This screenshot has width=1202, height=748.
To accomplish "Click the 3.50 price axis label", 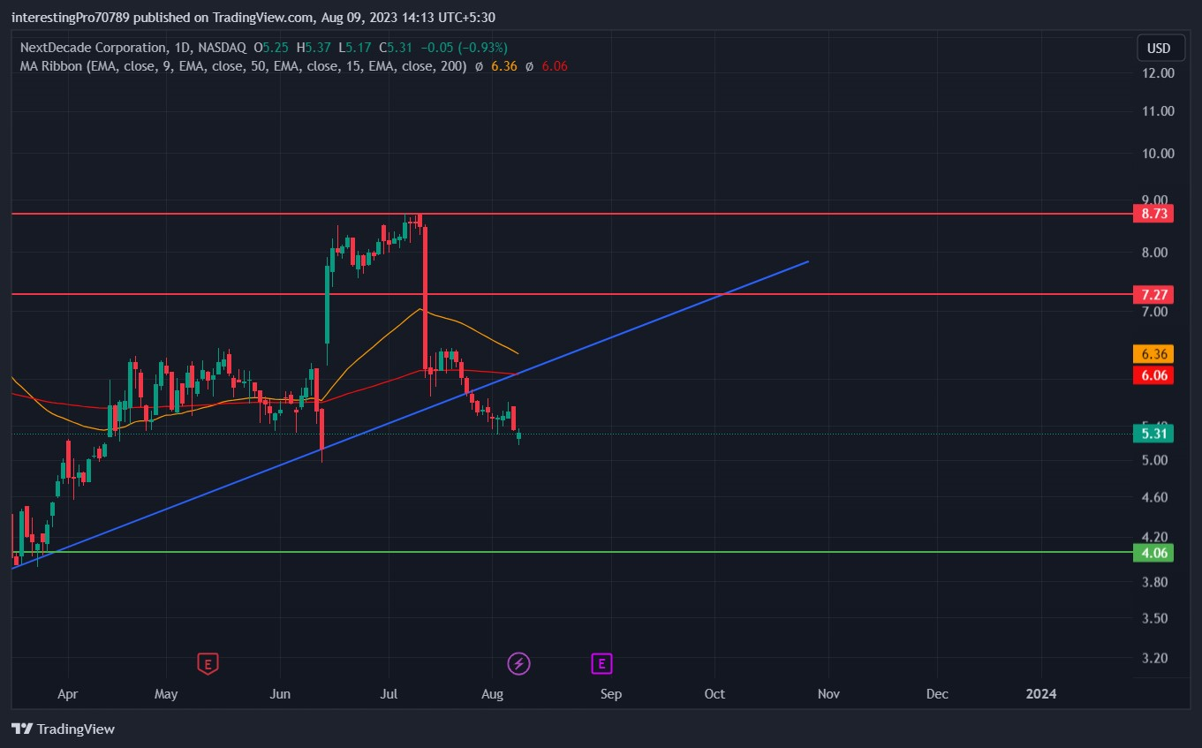I will click(1155, 618).
